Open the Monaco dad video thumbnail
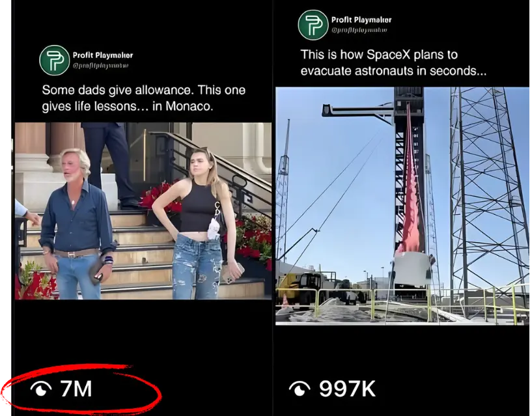 click(143, 211)
